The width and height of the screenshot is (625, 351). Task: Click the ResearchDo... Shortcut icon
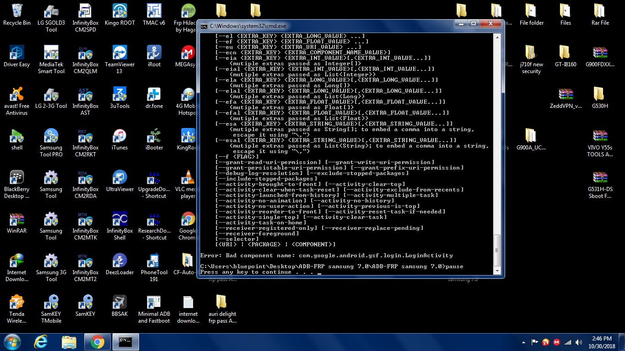coord(154,226)
